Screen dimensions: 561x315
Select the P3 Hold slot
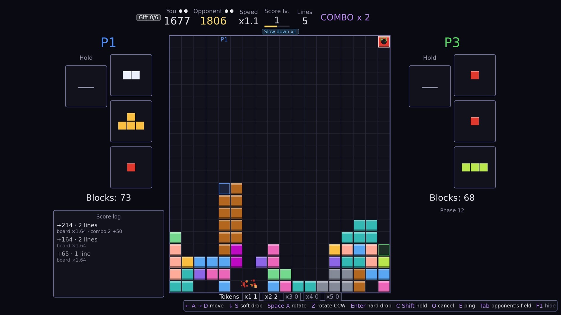click(430, 86)
